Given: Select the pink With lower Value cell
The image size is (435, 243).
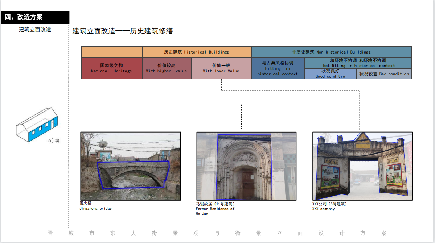Looking at the screenshot, I should [221, 68].
